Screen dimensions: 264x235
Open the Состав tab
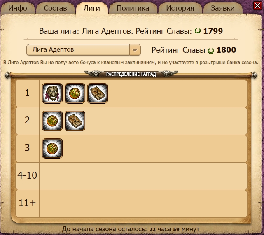[x=55, y=8]
